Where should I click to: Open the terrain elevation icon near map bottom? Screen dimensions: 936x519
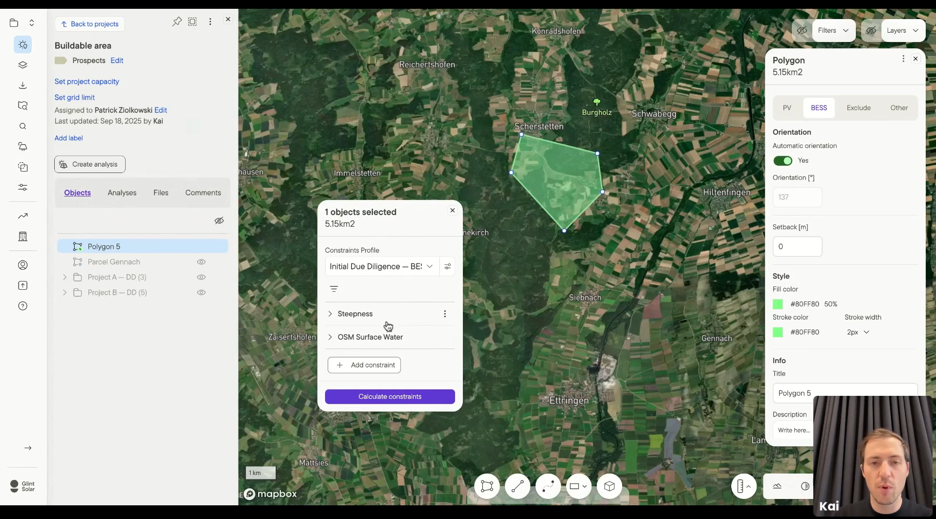[x=777, y=486]
